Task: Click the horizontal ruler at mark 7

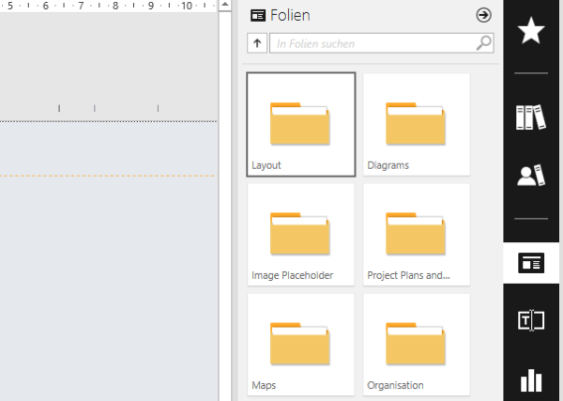Action: coord(81,6)
